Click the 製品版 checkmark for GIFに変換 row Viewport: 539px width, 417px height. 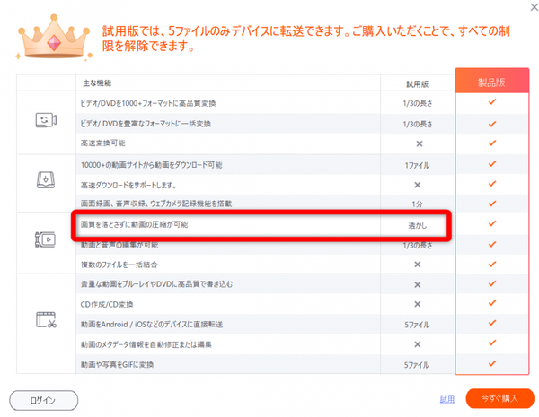coord(492,363)
